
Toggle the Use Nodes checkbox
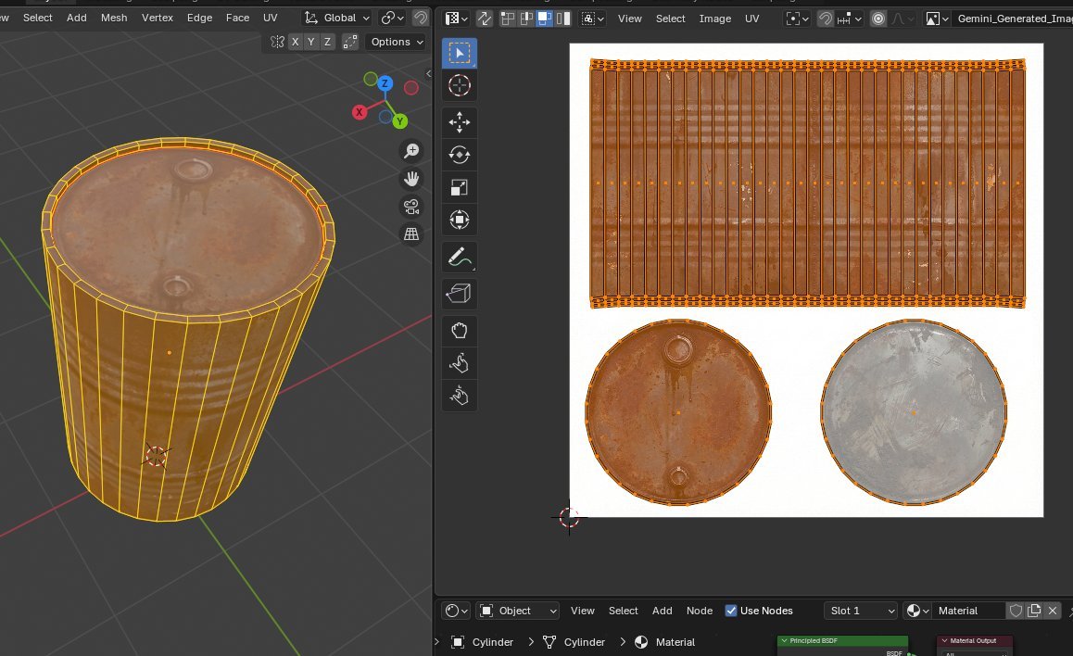pos(731,611)
